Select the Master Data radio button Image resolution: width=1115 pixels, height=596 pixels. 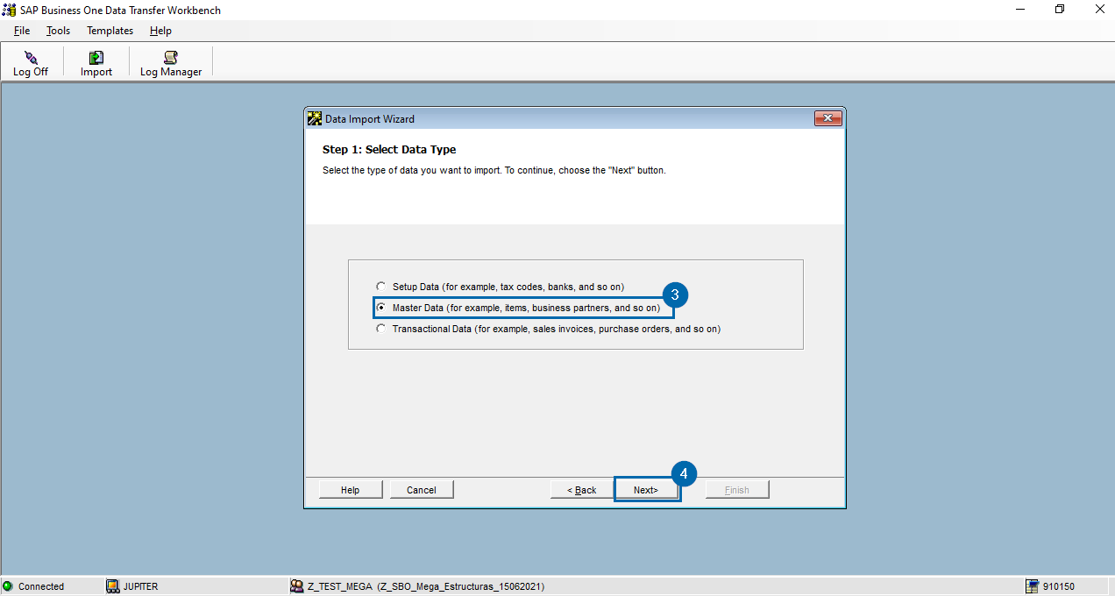coord(380,308)
